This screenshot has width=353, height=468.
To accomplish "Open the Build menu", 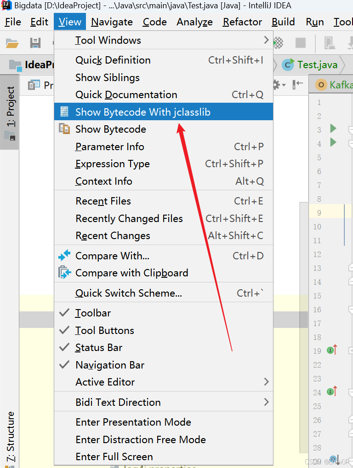I will (x=283, y=22).
